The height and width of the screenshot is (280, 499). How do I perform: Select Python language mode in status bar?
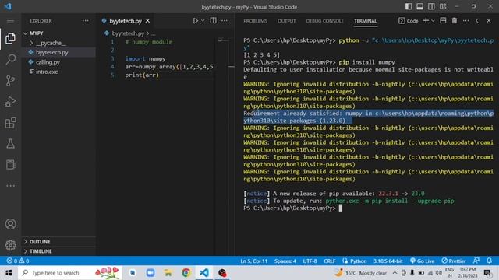[x=359, y=261]
